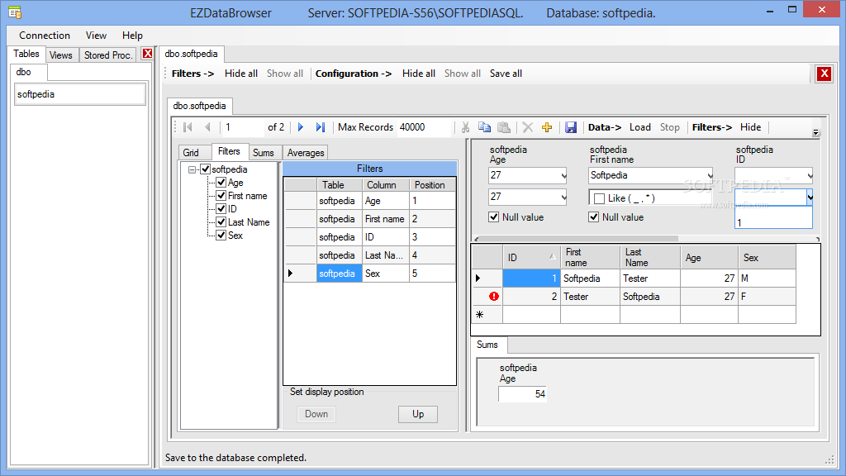Open the Age upper bound dropdown
The width and height of the screenshot is (846, 476).
pos(563,198)
